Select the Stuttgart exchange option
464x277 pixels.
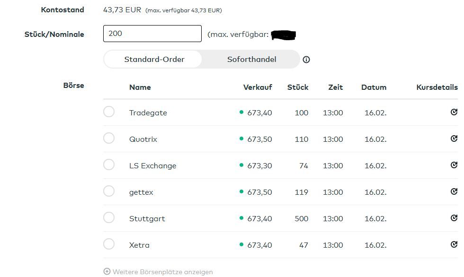coord(109,218)
